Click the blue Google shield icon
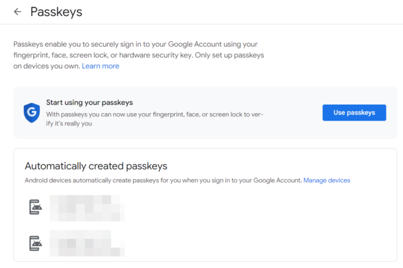Screen dimensions: 403x268 point(32,113)
